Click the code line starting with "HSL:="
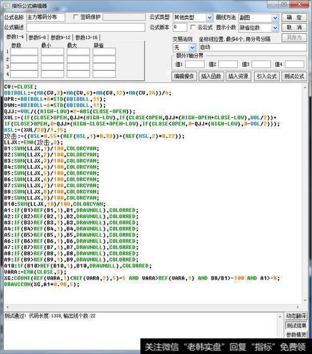312x354 pixels. (x=35, y=130)
